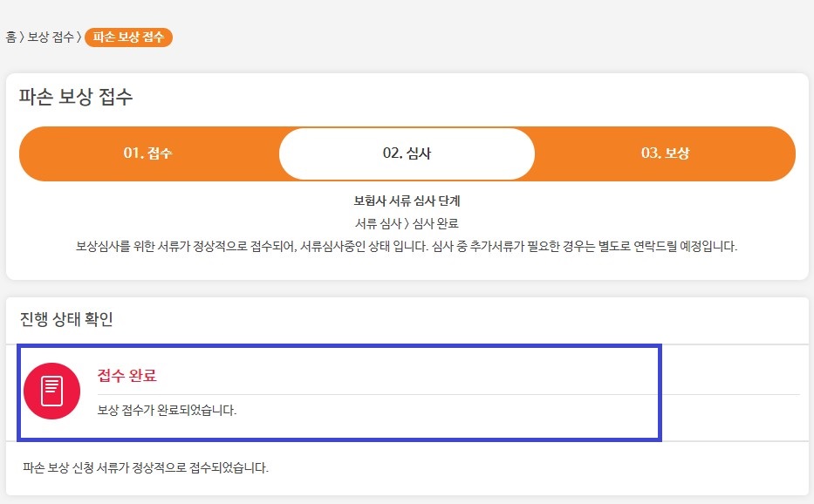Click the 접수 완료 status title
The image size is (814, 504).
127,375
